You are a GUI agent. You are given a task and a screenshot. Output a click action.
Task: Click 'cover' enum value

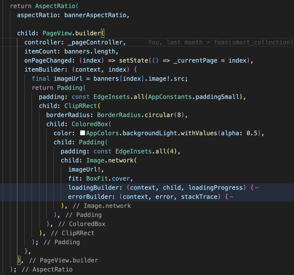click(121, 179)
